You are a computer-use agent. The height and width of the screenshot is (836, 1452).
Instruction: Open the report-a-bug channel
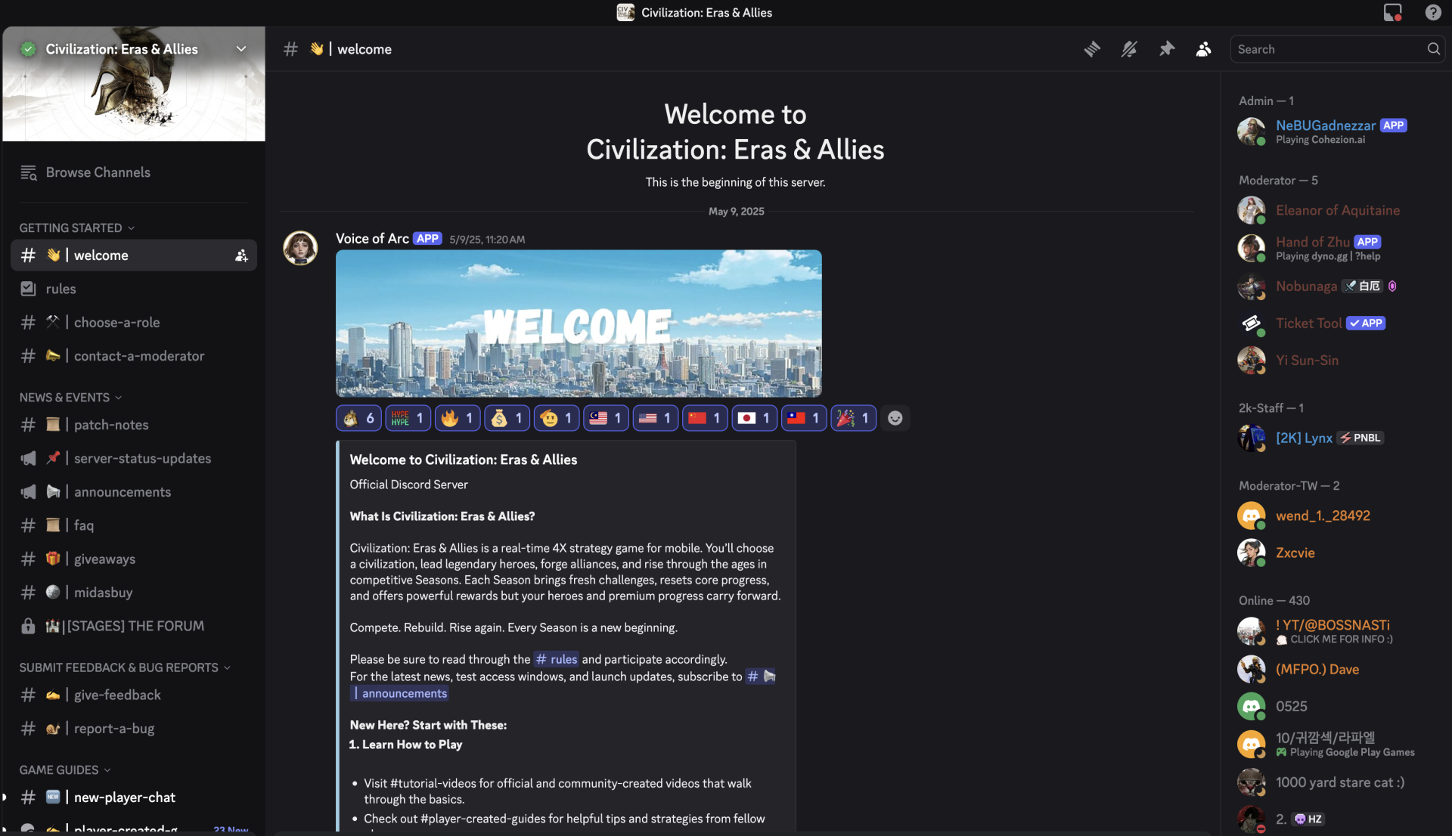[x=134, y=728]
